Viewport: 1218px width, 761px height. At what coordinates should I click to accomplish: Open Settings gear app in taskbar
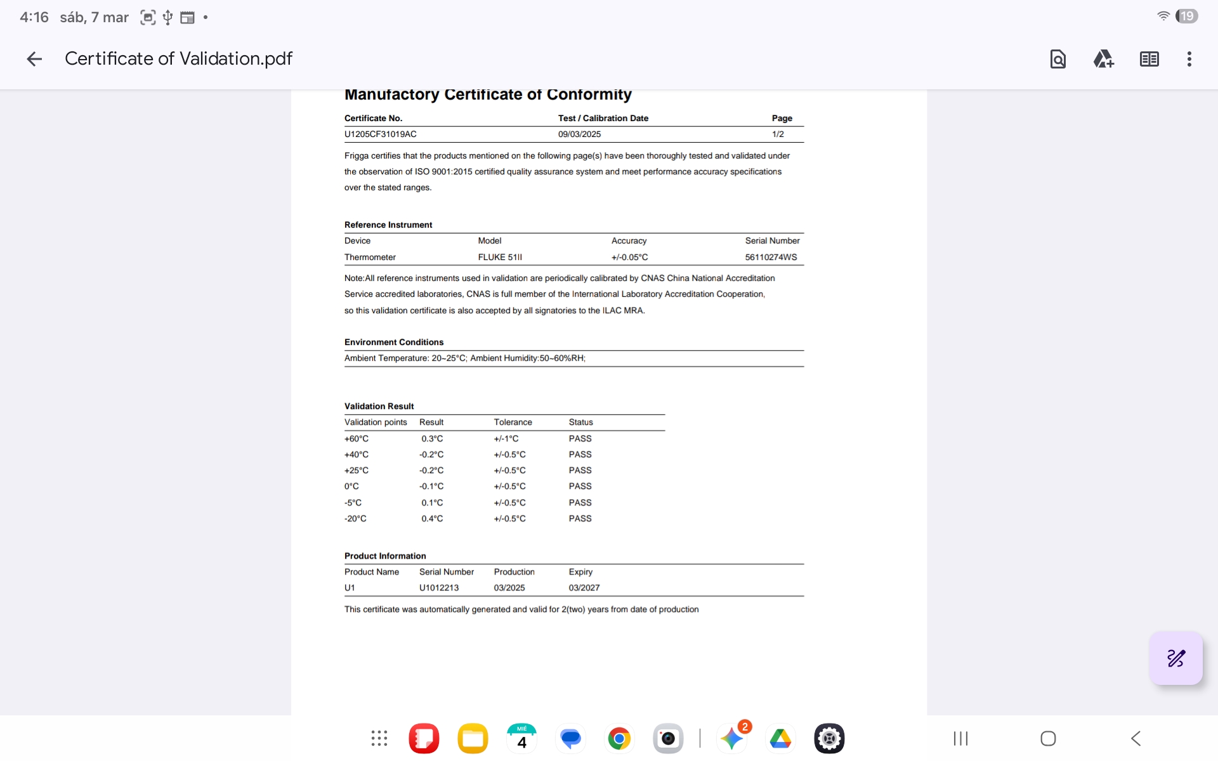pyautogui.click(x=829, y=738)
